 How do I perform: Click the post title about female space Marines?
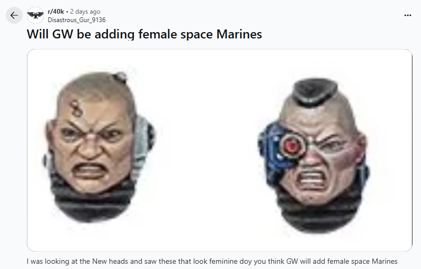point(144,34)
